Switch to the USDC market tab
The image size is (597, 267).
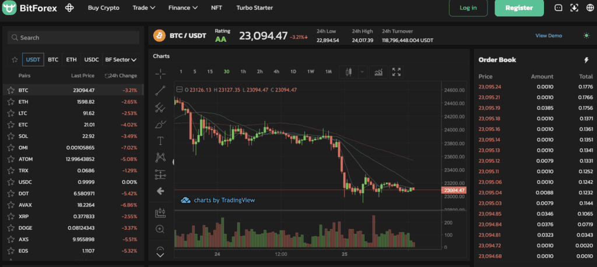click(x=92, y=60)
